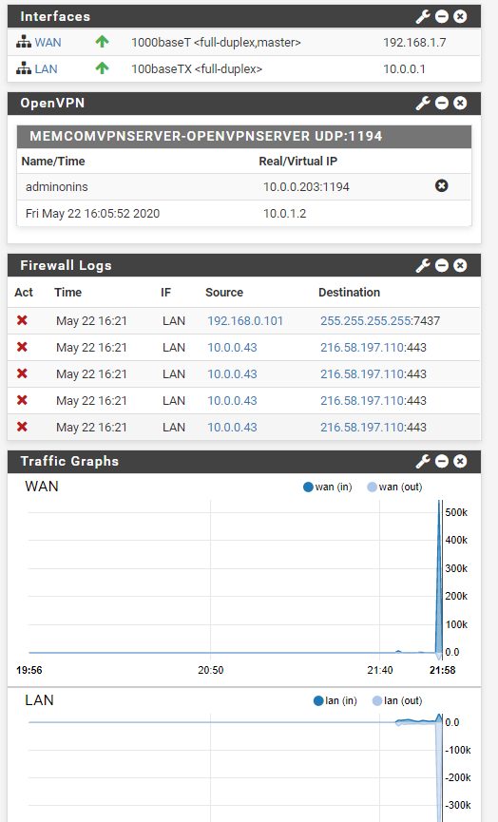Collapse the OpenVPN widget

click(442, 104)
